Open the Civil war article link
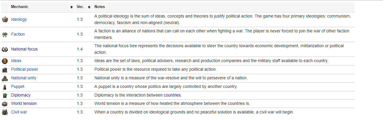This screenshot has width=383, height=120. click(x=19, y=112)
